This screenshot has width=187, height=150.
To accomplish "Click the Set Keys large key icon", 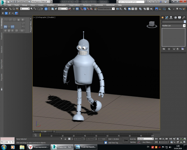I will pyautogui.click(x=126, y=140).
